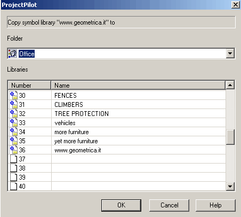Sort by the Name column header
Screen dimensions: 241x217
[138, 85]
